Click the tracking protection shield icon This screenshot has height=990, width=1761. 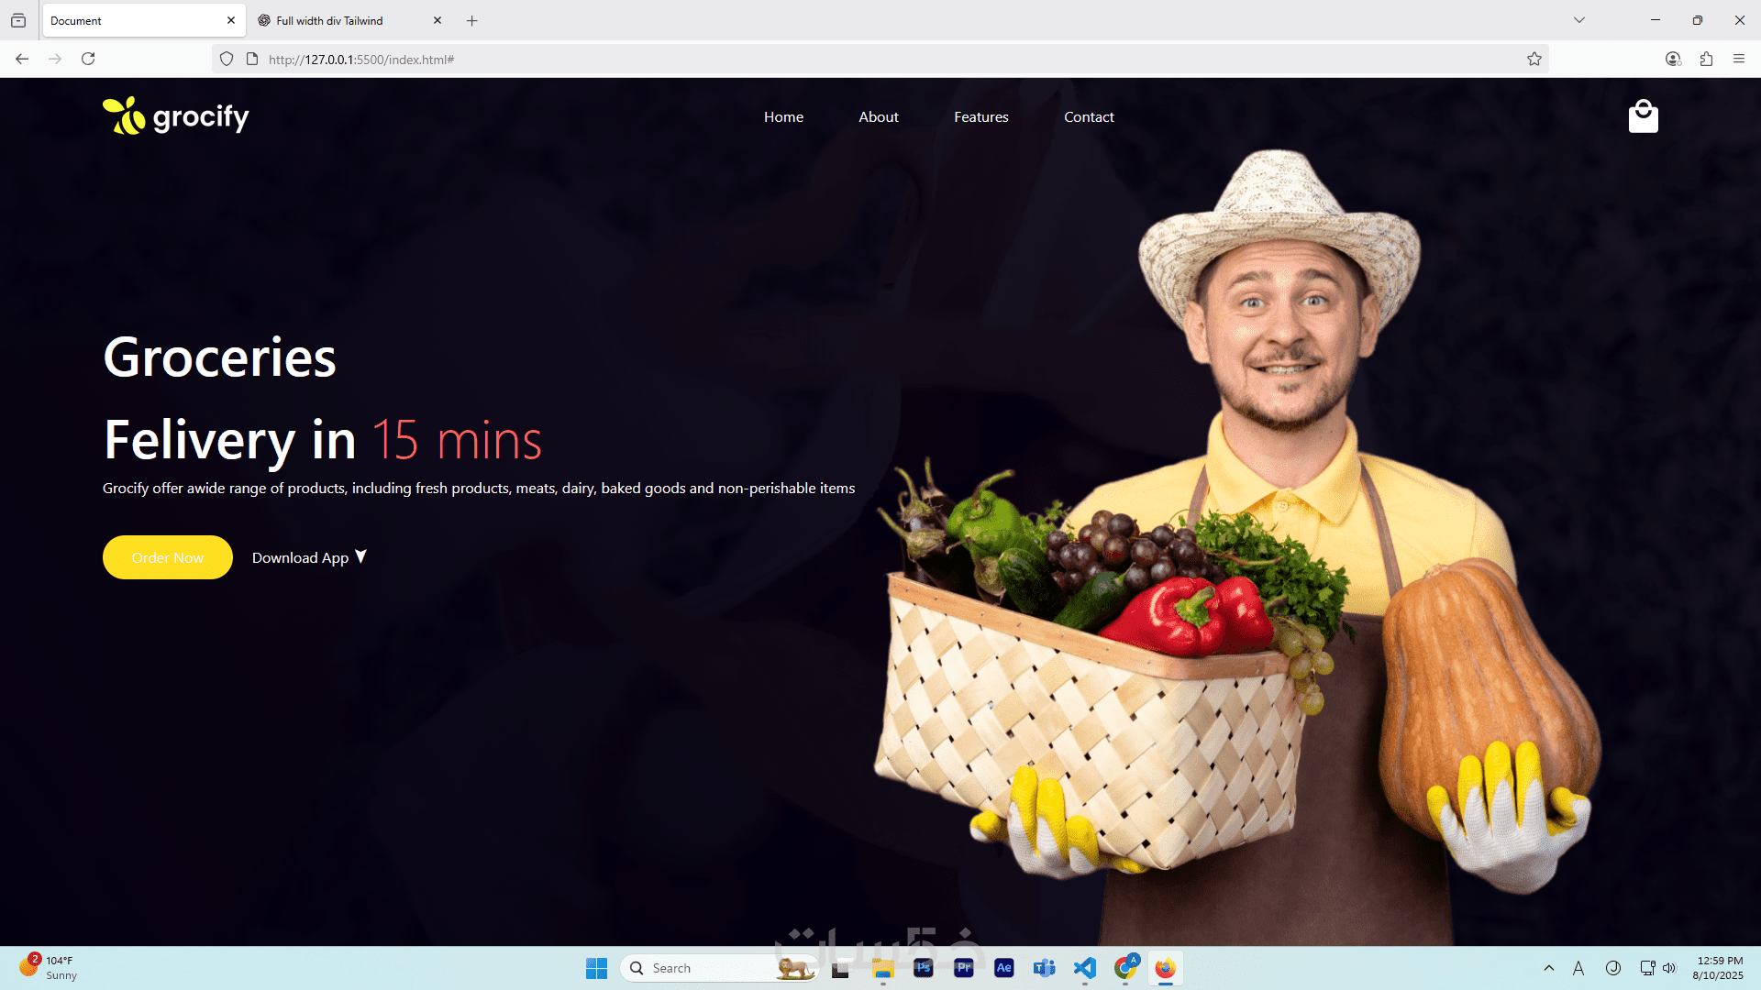click(x=227, y=60)
